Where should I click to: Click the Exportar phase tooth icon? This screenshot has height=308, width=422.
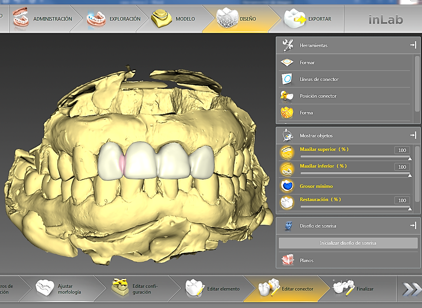pos(295,19)
